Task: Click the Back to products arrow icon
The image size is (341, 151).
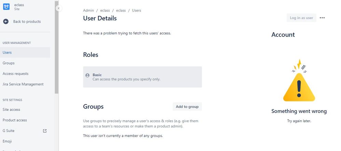Action: tap(6, 21)
